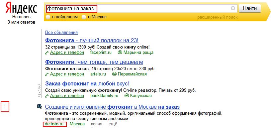Image resolution: width=272 pixels, height=130 pixels.
Task: Click the faceprint.ru domain link
Action: click(101, 53)
